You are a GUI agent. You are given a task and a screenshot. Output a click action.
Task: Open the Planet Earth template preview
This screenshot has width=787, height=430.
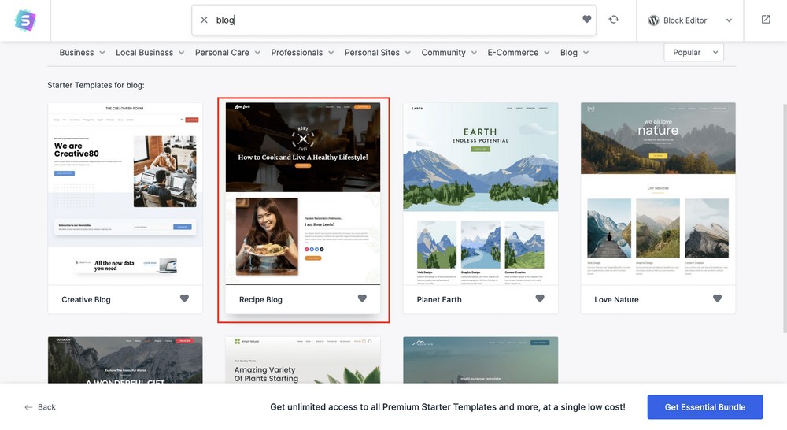pos(480,194)
